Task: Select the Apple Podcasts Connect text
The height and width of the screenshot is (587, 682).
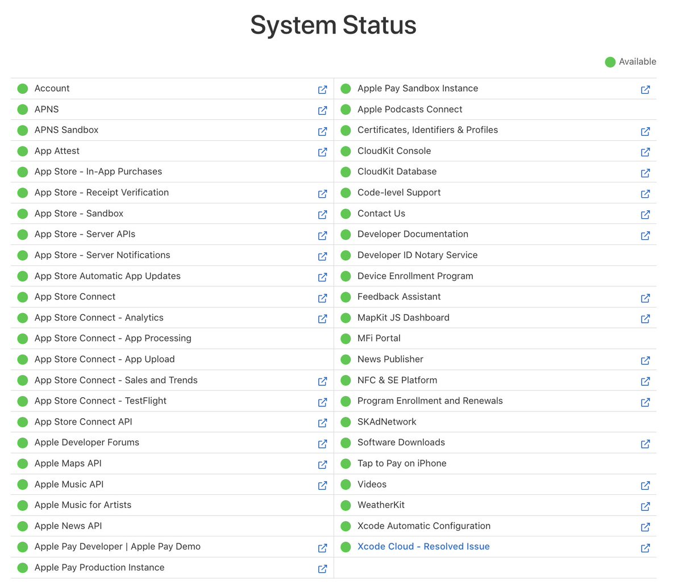Action: click(x=410, y=109)
